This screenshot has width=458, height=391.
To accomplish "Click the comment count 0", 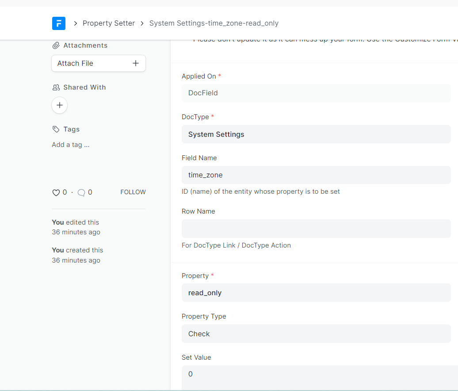I will click(x=90, y=192).
